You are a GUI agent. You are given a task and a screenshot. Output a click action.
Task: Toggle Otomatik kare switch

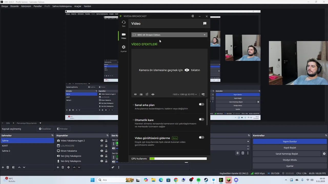tap(202, 119)
